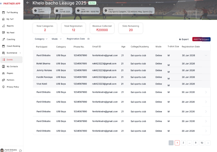Screen dimensions: 217x152
Task: Click the download icon in Export button
Action: [x=180, y=39]
